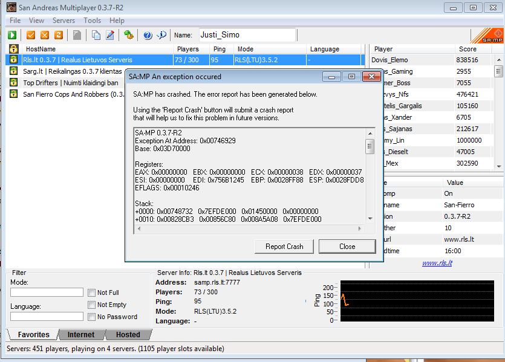This screenshot has height=362, width=505.
Task: Click the Report Crash button
Action: point(284,247)
